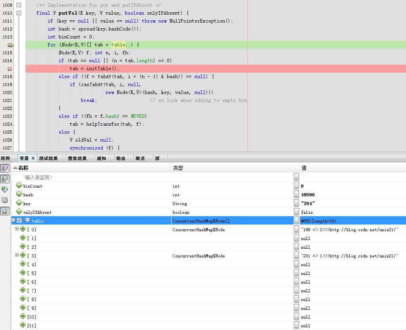Select the 变量 tab
Screen dimensions: 406x330
click(x=24, y=158)
